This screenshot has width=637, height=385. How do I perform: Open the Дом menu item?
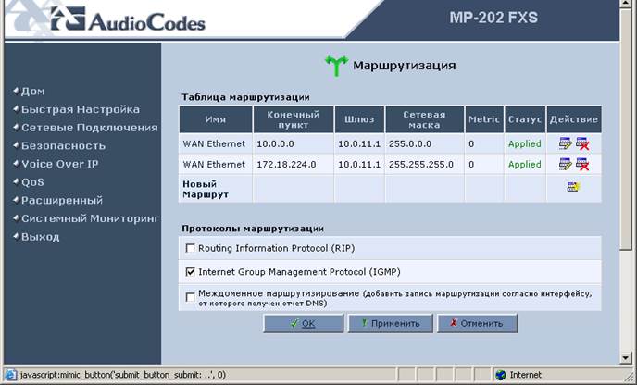click(x=33, y=91)
